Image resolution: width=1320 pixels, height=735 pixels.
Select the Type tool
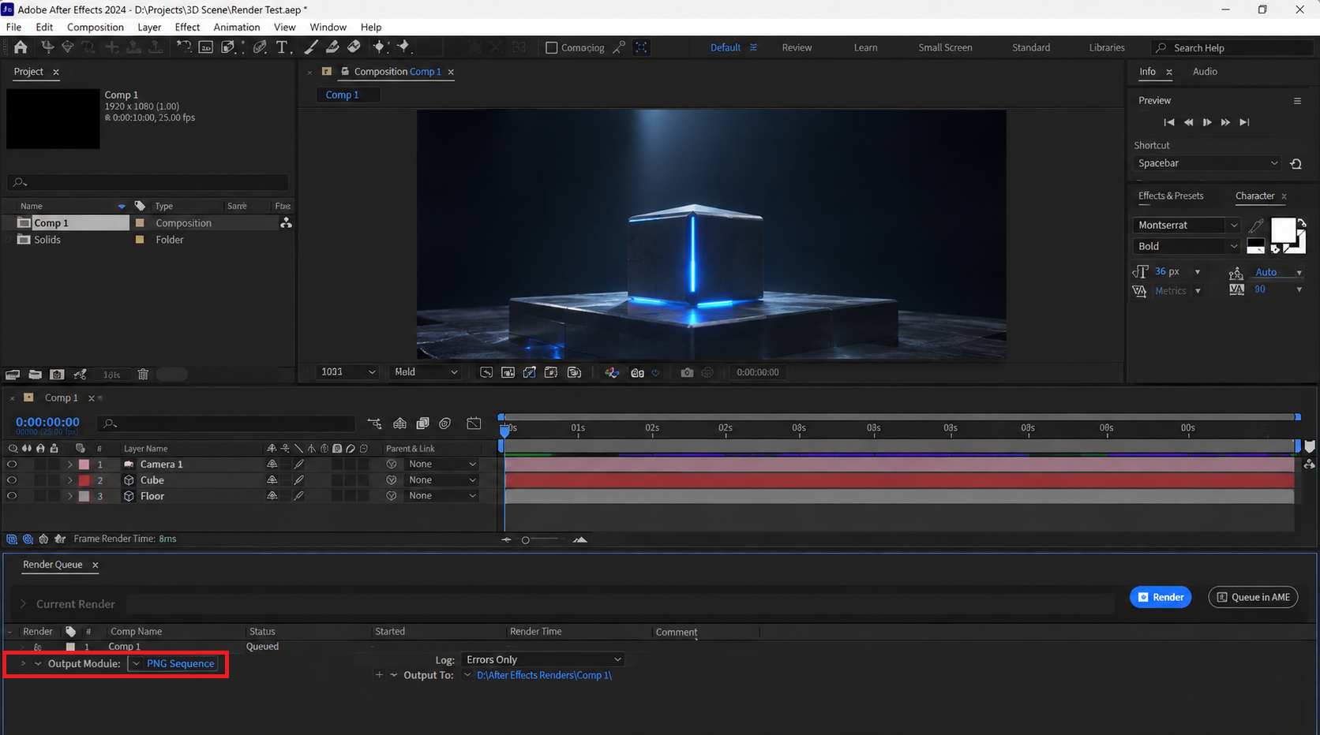point(282,47)
